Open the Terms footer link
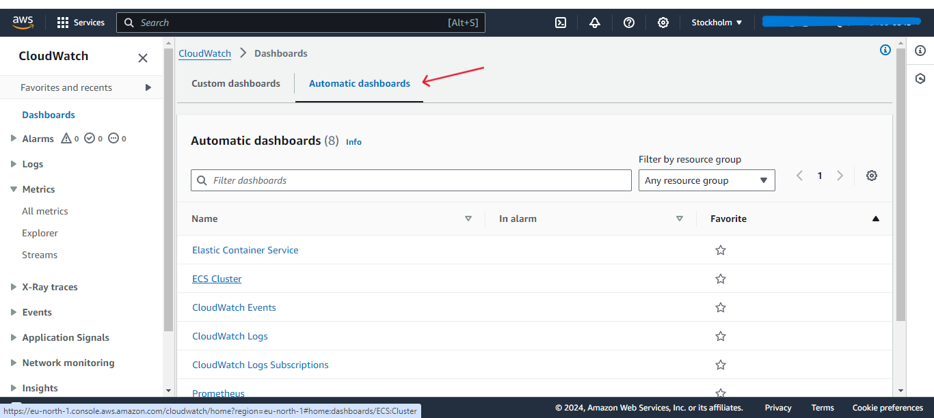Screen dimensions: 934x418 tap(823, 408)
